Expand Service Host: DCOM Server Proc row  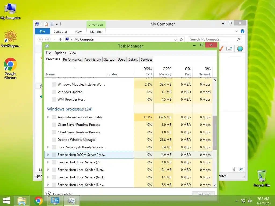tap(48, 155)
